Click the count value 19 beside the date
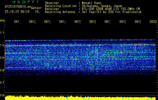Image resolution: width=158 pixels, height=100 pixels. pos(37,12)
